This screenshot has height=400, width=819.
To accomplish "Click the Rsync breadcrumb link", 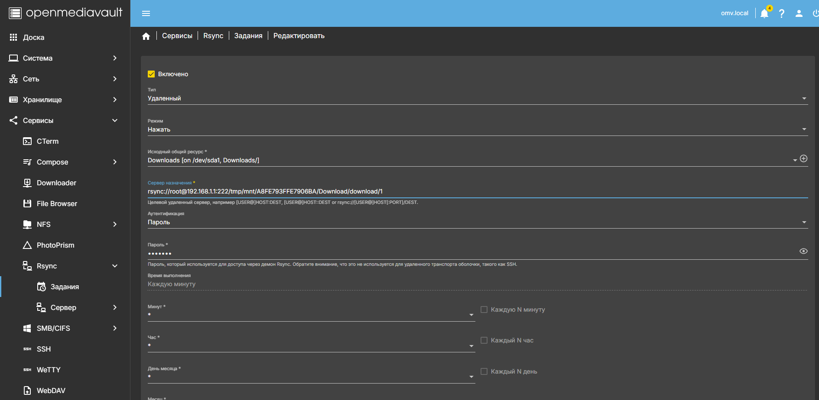I will (213, 36).
